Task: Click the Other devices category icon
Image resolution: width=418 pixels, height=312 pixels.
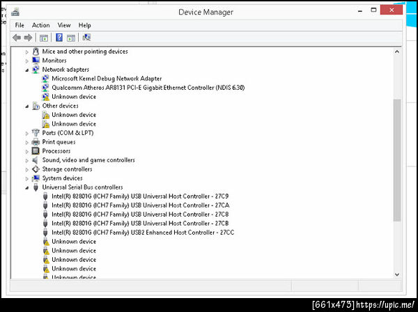Action: point(36,106)
